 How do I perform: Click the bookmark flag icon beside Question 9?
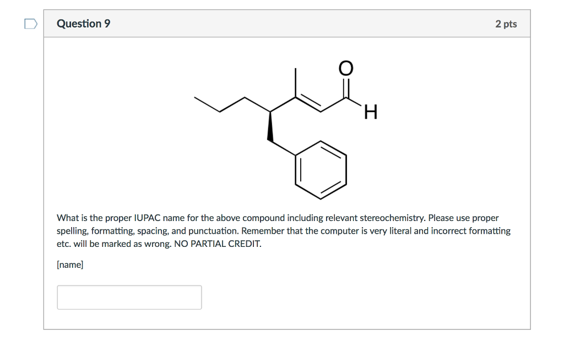(31, 24)
